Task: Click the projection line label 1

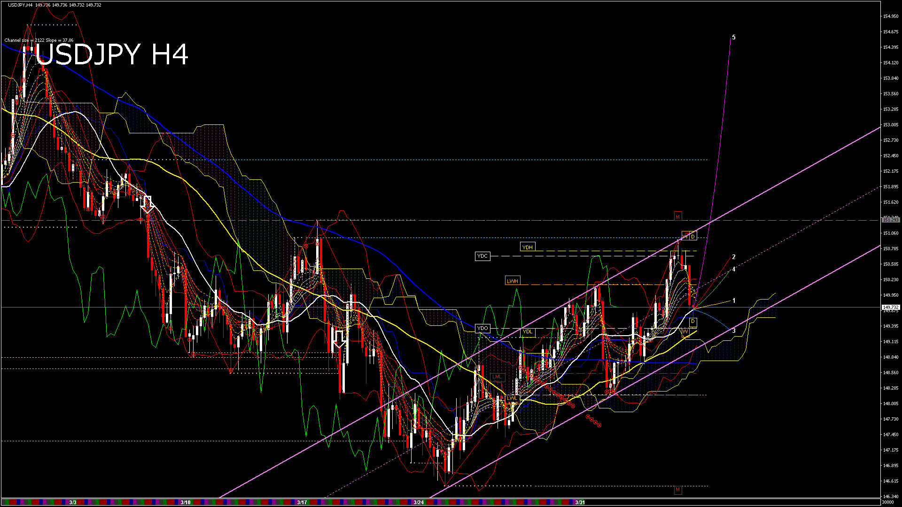Action: (734, 300)
